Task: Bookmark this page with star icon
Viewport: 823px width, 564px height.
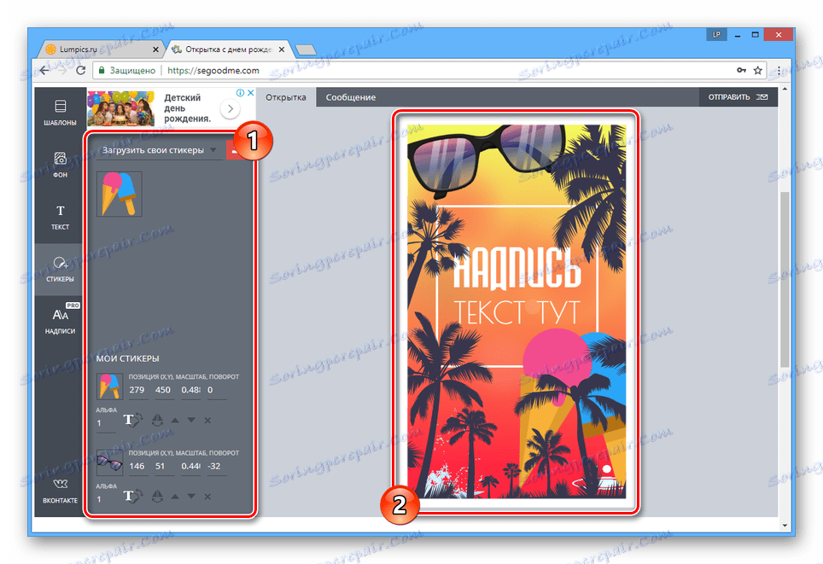Action: 758,70
